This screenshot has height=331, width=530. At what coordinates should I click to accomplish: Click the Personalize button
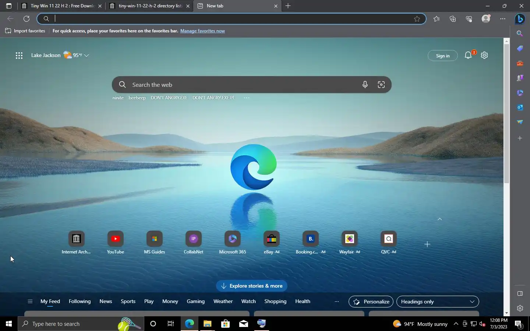pos(371,302)
